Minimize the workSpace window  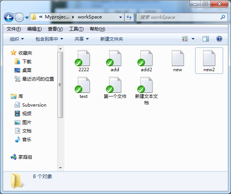(x=195, y=4)
